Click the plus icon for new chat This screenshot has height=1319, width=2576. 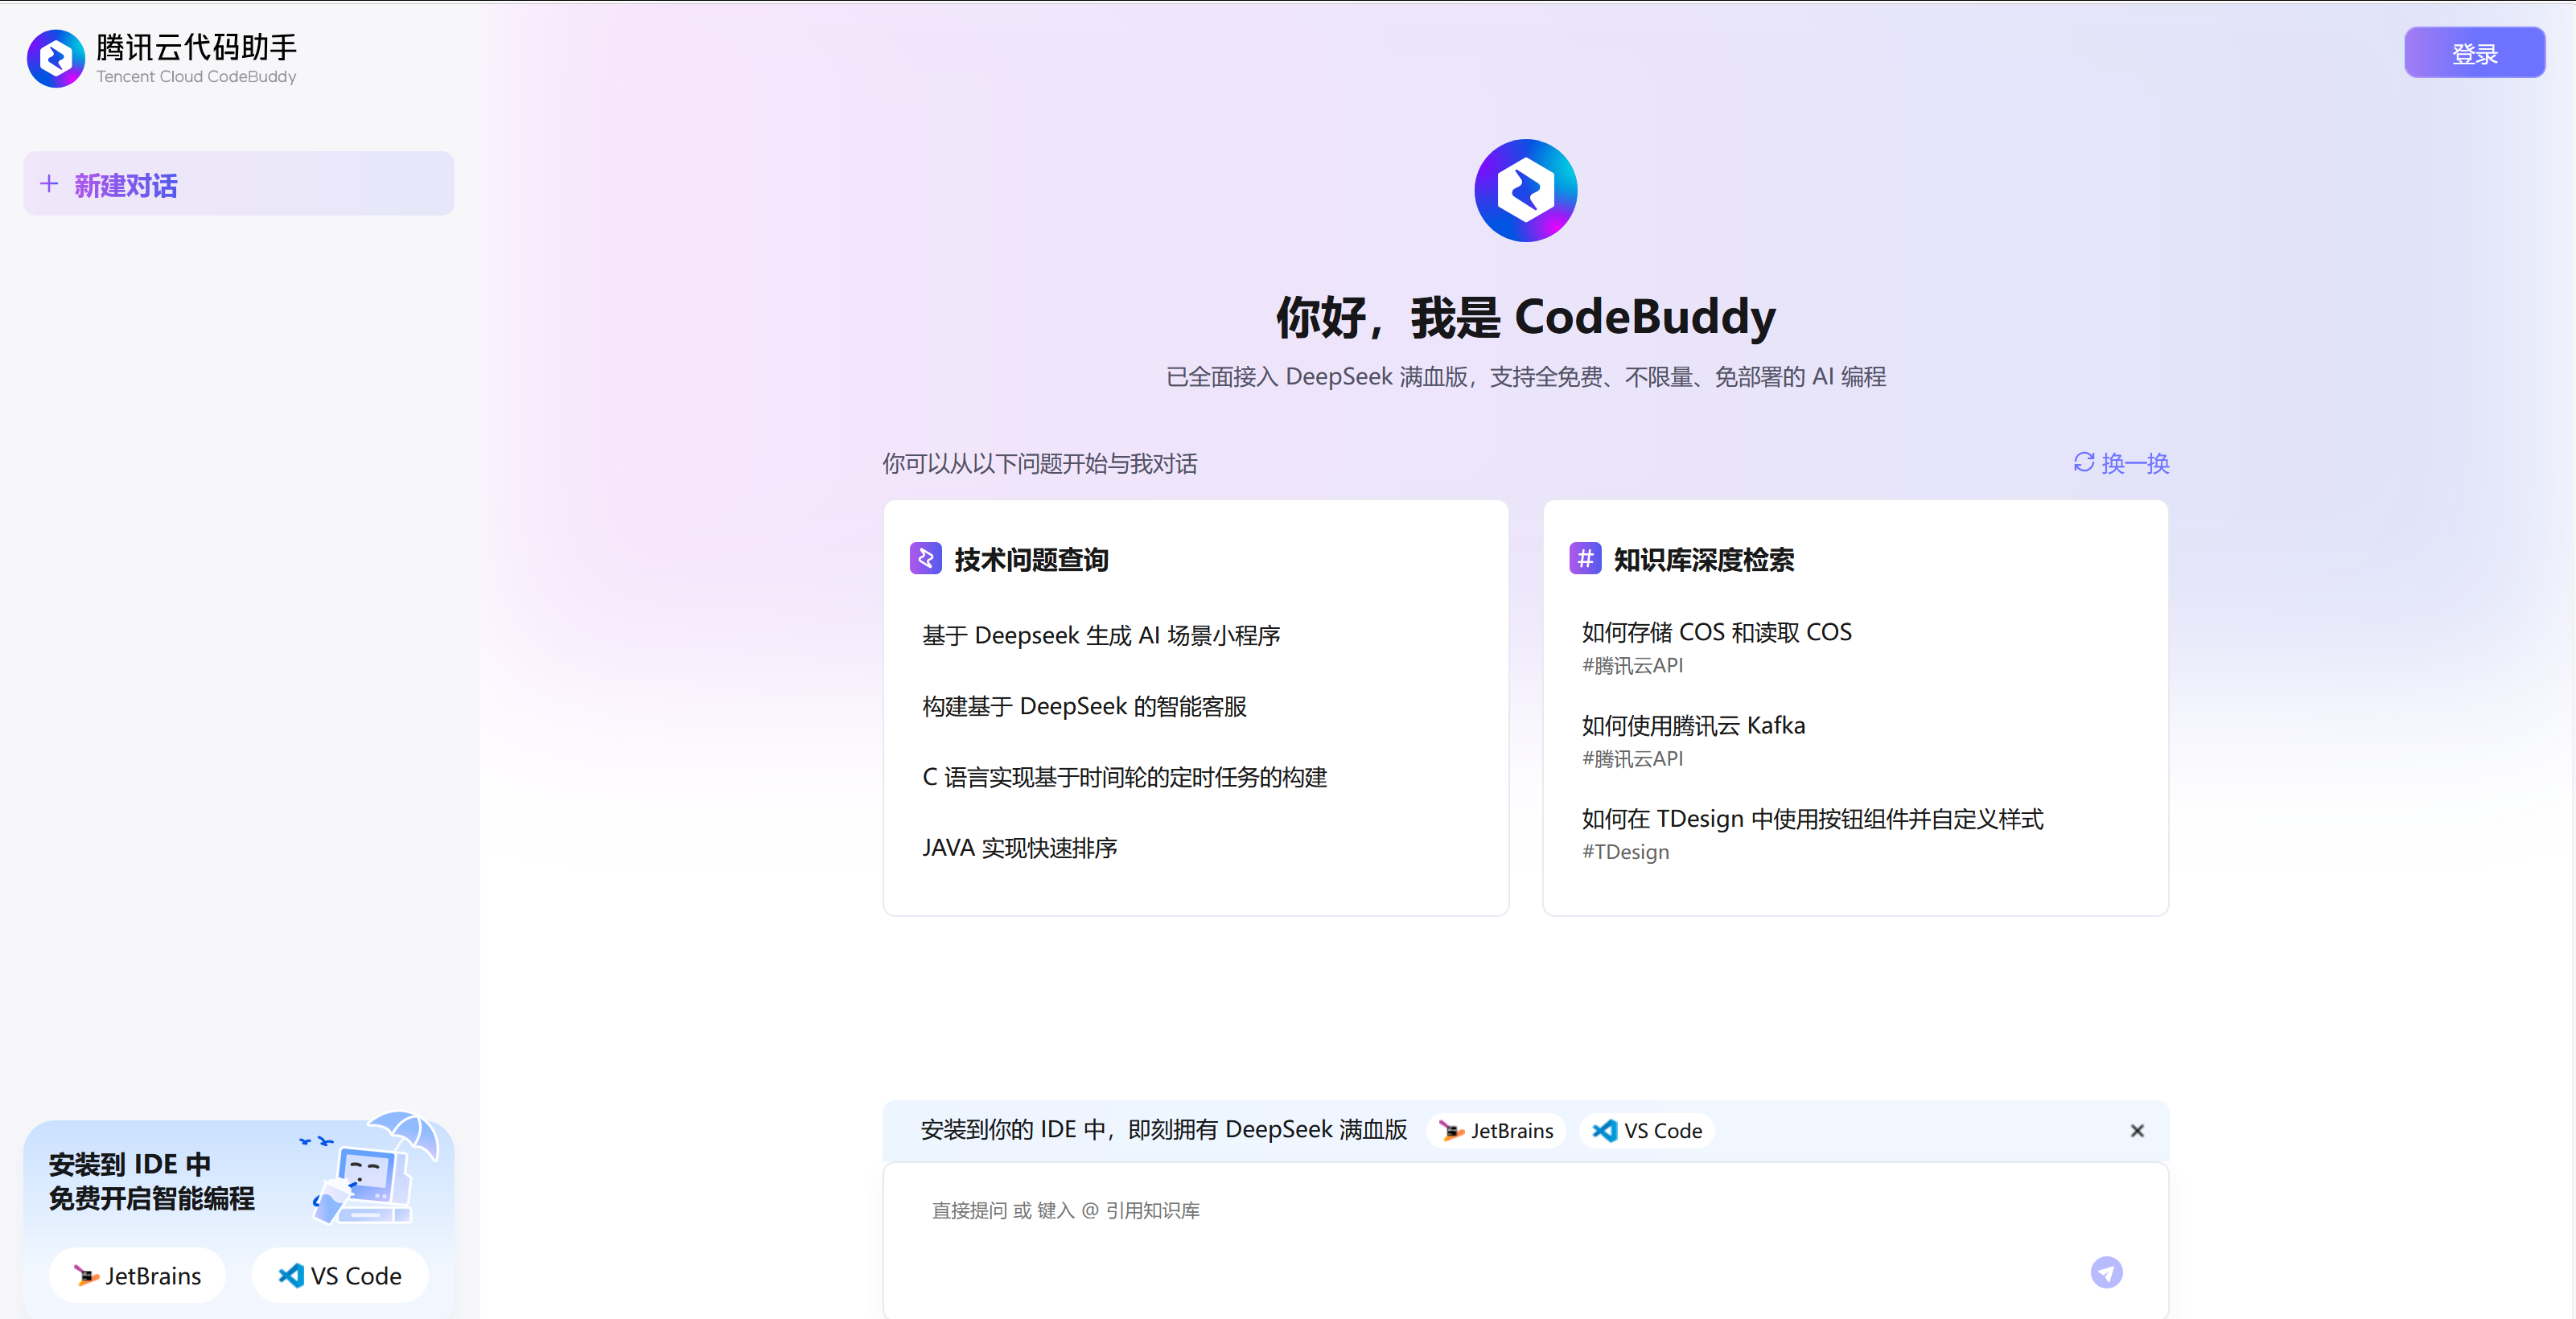click(x=49, y=184)
